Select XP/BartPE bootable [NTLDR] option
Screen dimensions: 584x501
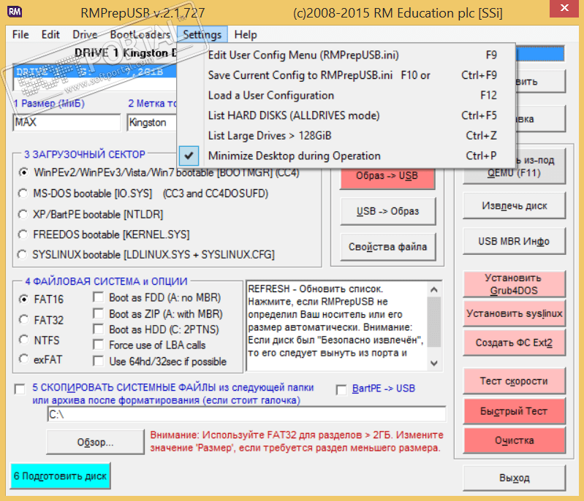click(23, 215)
